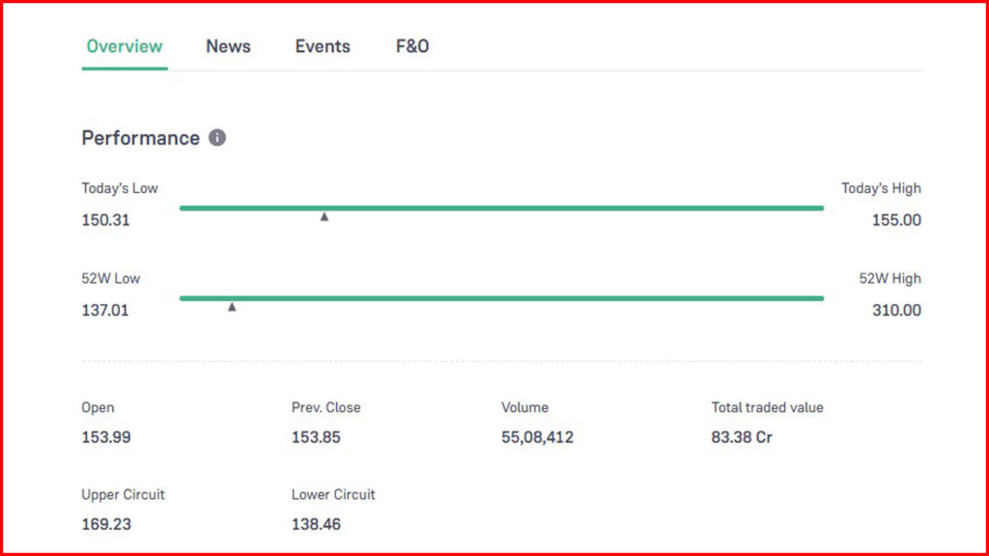Image resolution: width=989 pixels, height=556 pixels.
Task: Select Today's High value 155.00
Action: click(x=896, y=220)
